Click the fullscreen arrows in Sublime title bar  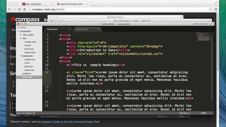point(211,24)
